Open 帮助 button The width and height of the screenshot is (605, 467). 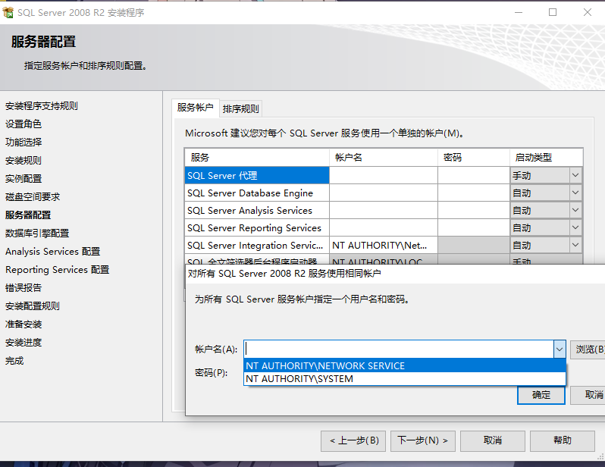(x=563, y=440)
